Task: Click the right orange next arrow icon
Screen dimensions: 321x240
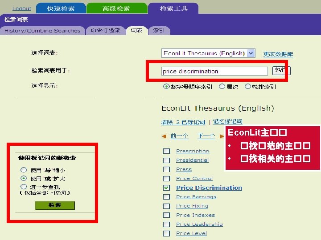Action: pyautogui.click(x=222, y=136)
